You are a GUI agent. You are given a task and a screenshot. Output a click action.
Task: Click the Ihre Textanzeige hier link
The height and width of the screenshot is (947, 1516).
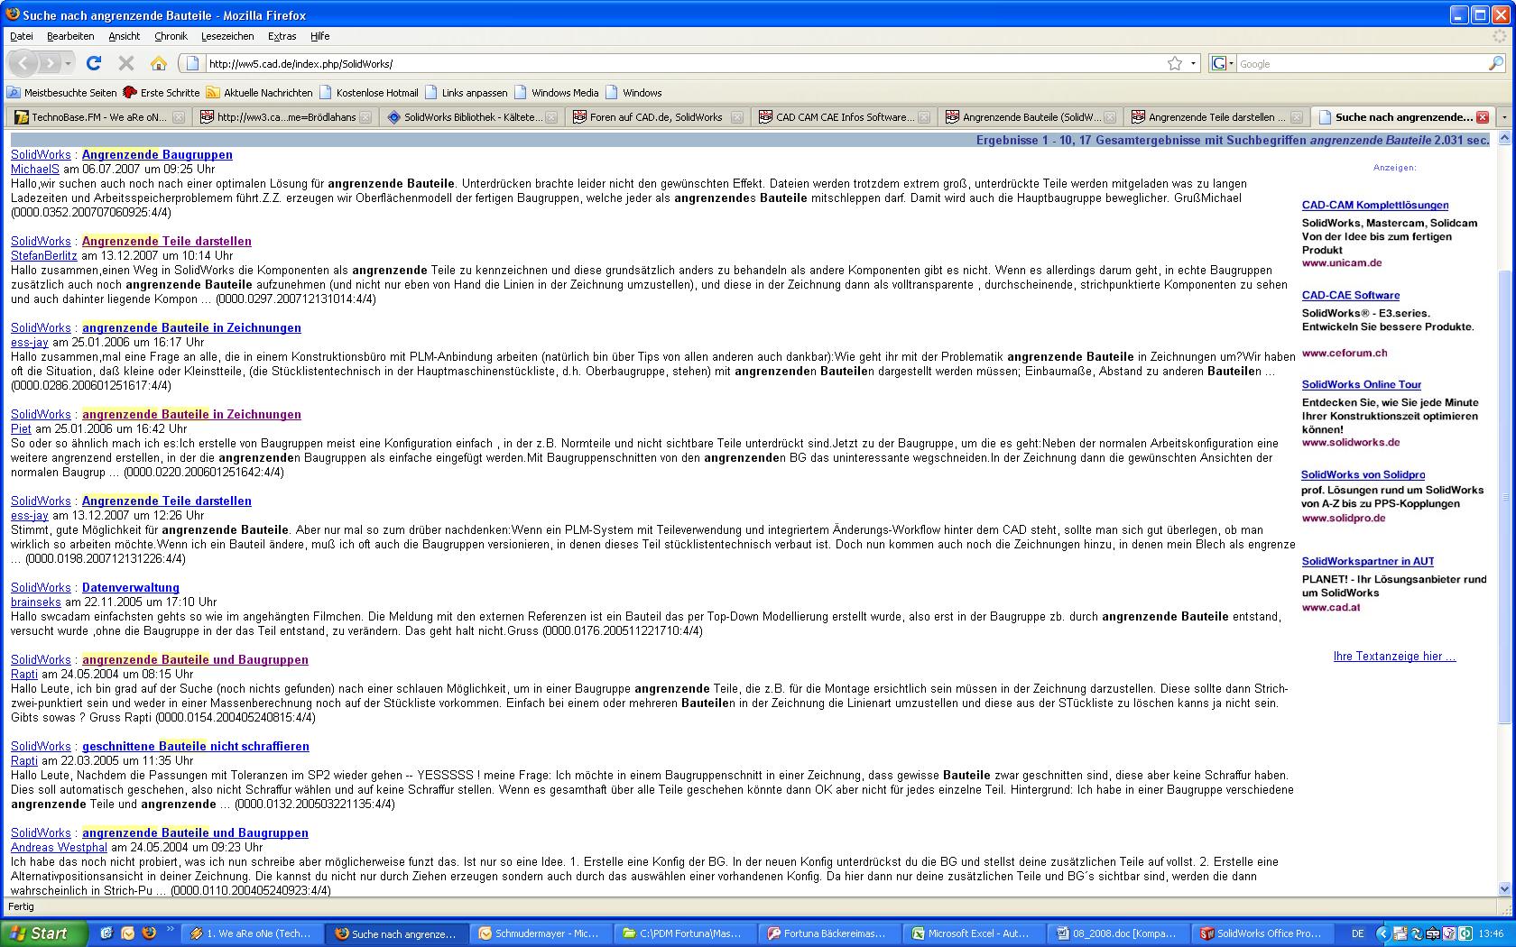pyautogui.click(x=1394, y=657)
